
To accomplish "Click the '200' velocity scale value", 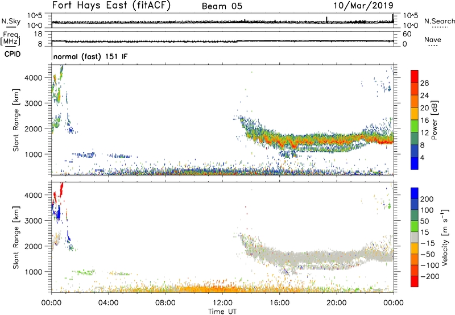I will (x=427, y=199).
